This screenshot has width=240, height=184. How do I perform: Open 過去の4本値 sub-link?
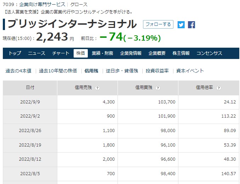click(x=18, y=71)
